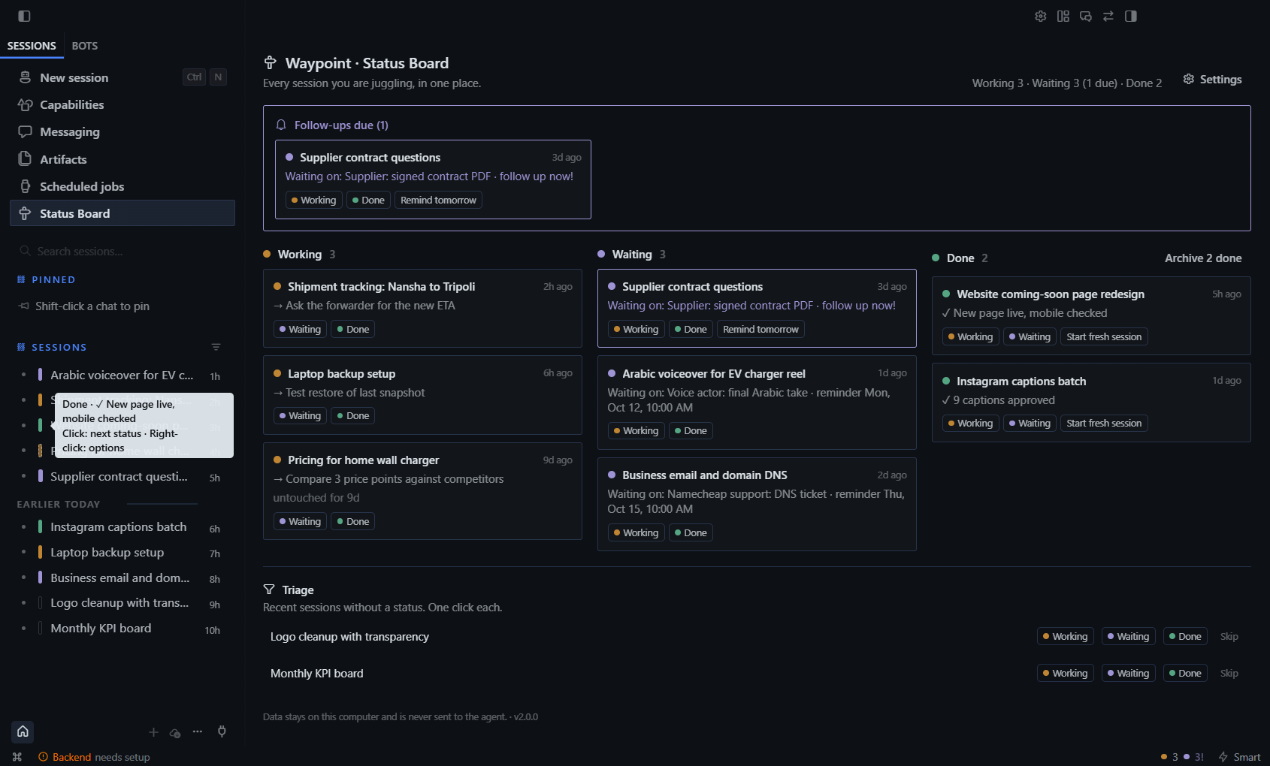Open Messaging in the sidebar
The image size is (1270, 766).
point(122,131)
